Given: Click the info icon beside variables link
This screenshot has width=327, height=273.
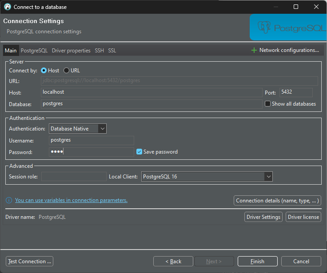Looking at the screenshot, I should (x=9, y=200).
